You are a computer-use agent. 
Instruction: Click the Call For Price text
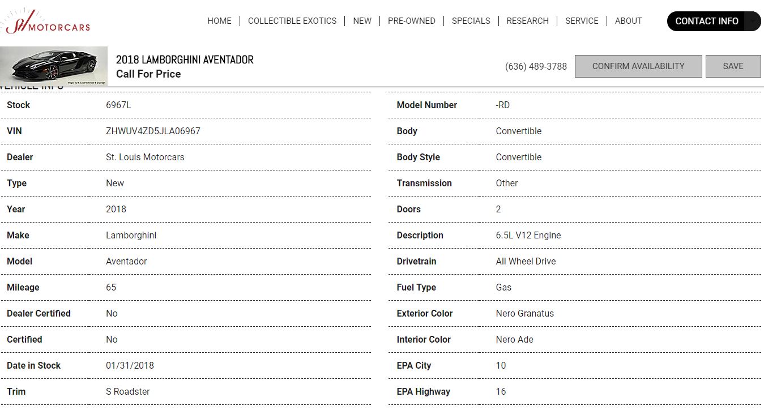(x=148, y=74)
